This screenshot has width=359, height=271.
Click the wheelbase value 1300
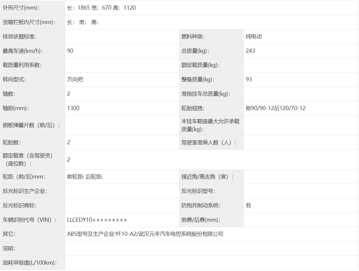coord(73,108)
